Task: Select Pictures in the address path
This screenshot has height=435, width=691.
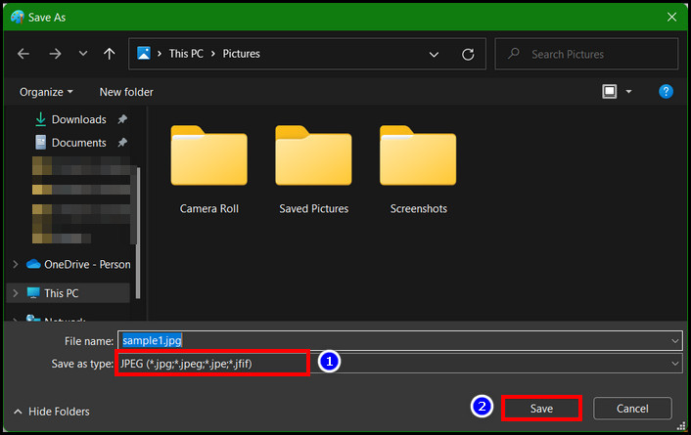Action: 241,54
